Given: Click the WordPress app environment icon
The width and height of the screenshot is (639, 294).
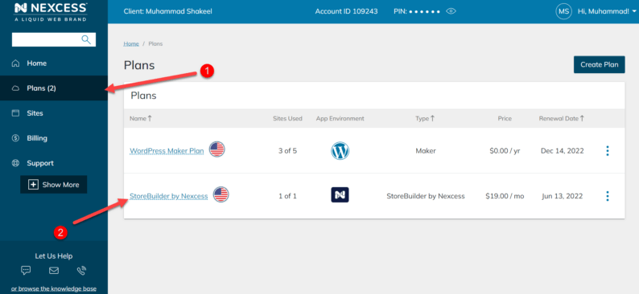Looking at the screenshot, I should [x=340, y=151].
